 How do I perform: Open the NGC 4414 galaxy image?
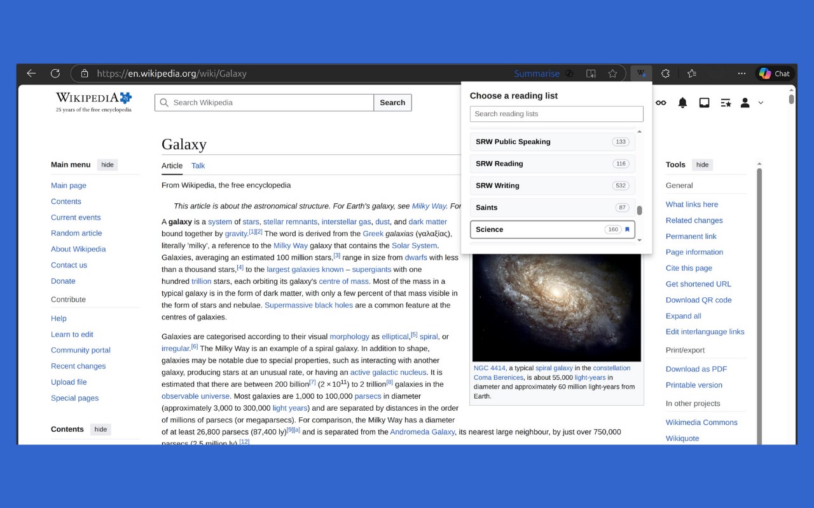(556, 308)
